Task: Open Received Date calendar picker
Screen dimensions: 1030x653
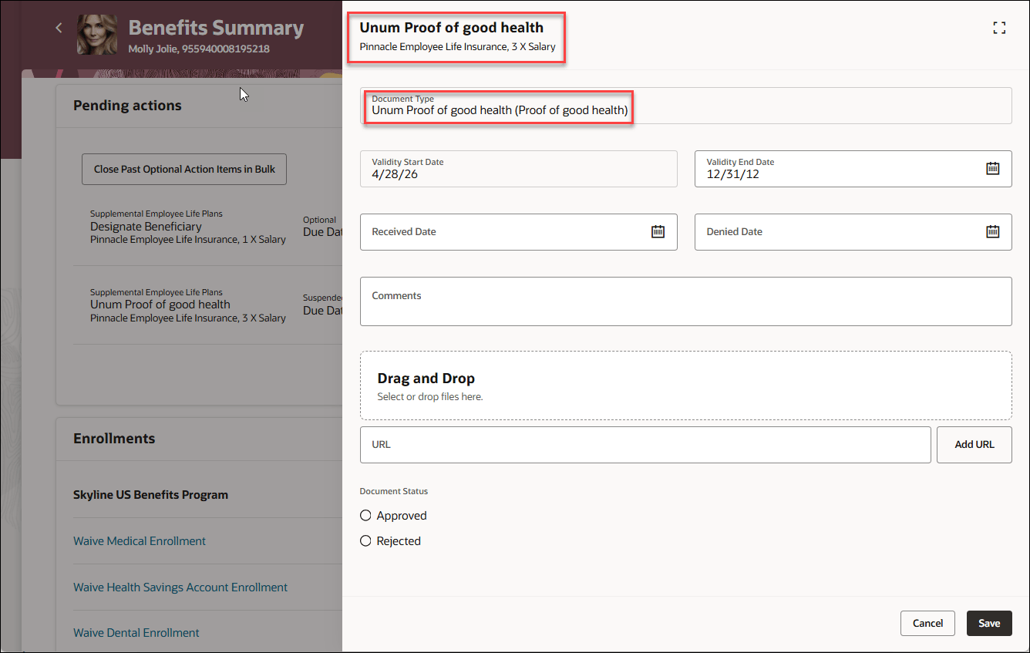Action: click(x=658, y=231)
